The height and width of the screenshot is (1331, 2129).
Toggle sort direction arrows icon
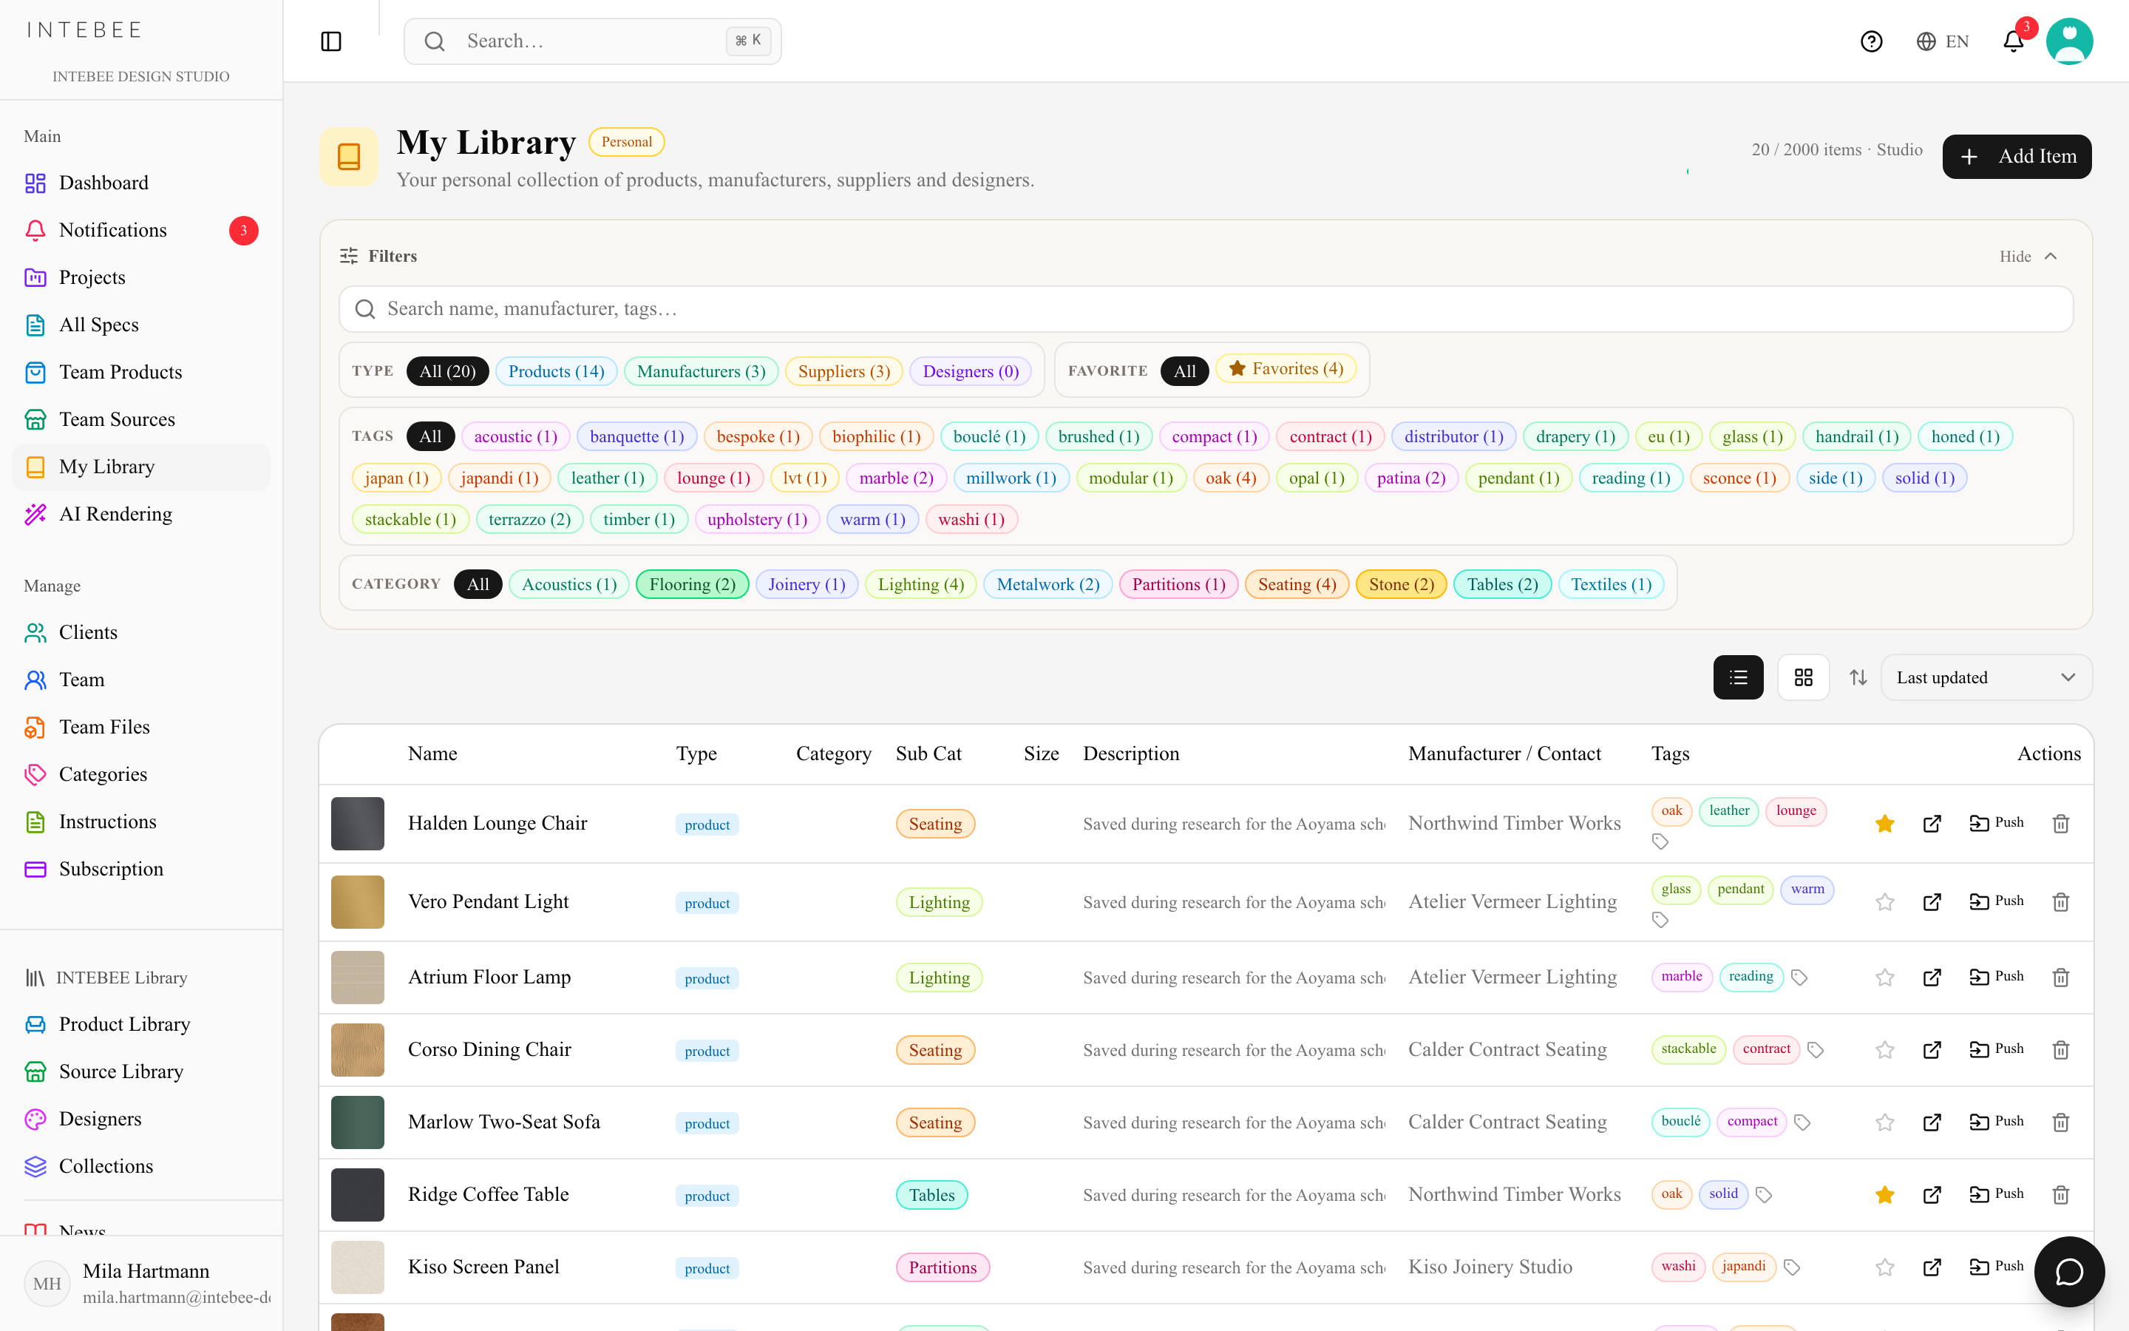(x=1858, y=677)
